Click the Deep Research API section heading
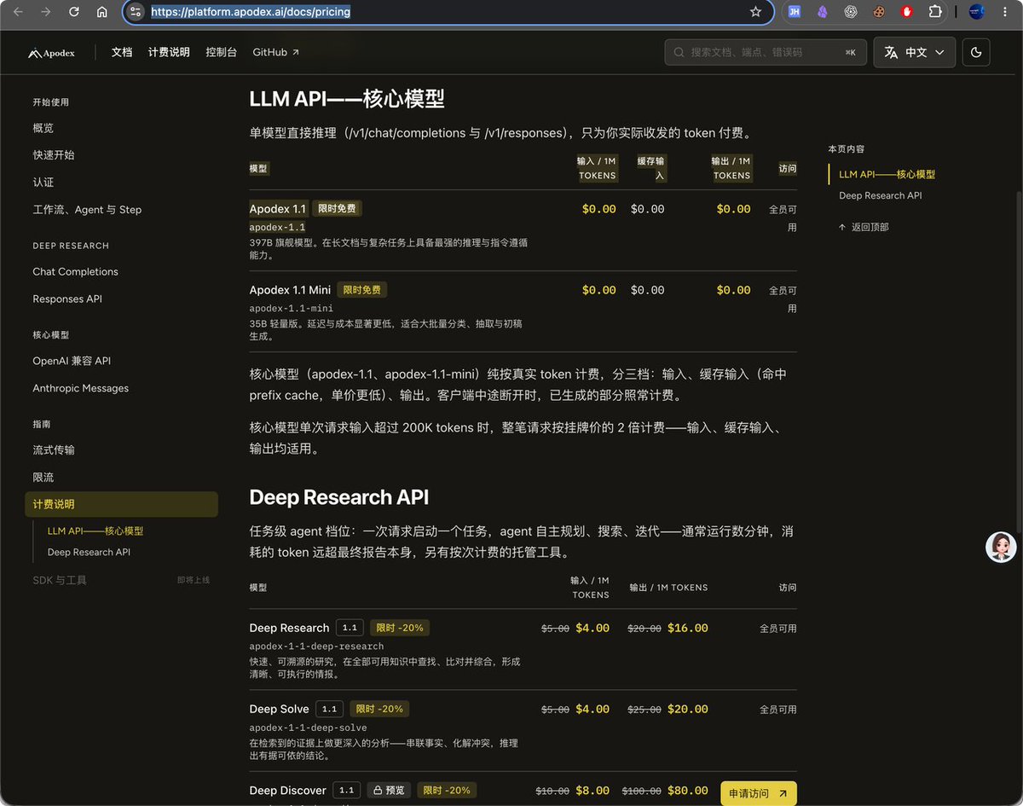 [x=339, y=497]
